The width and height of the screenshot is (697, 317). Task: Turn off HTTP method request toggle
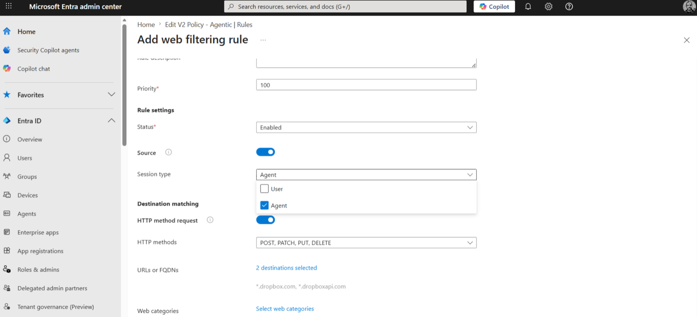(x=265, y=220)
